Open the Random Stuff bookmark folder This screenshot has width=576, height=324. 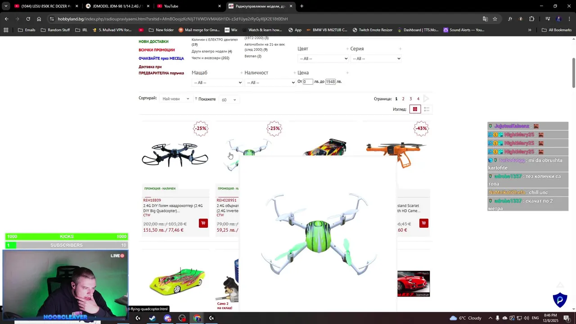tap(55, 30)
